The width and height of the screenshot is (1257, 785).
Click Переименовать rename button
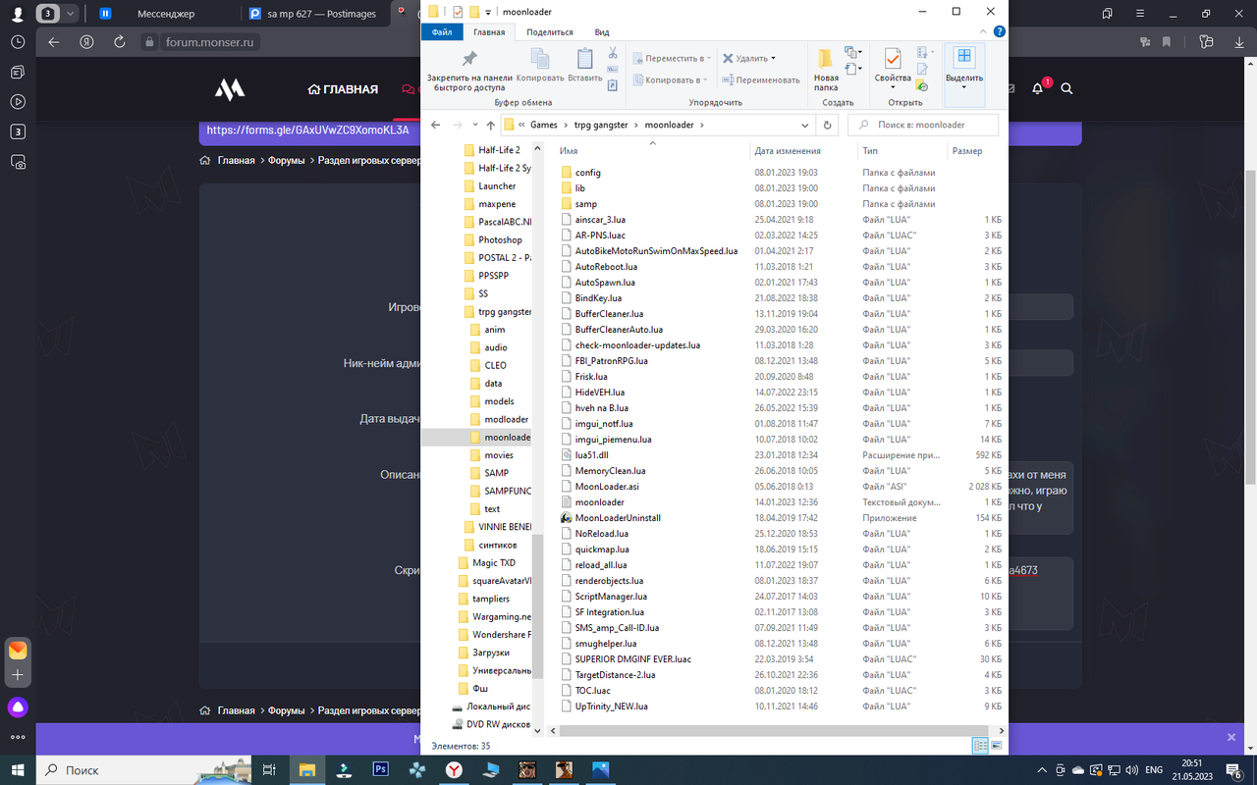(760, 79)
